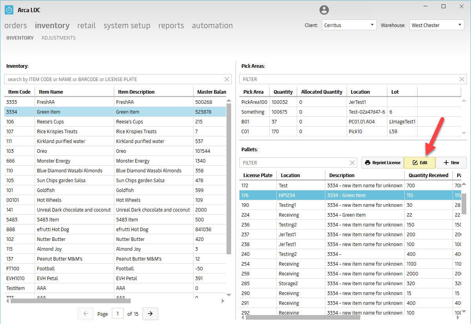Open the system setup menu
This screenshot has width=471, height=324.
(x=127, y=25)
